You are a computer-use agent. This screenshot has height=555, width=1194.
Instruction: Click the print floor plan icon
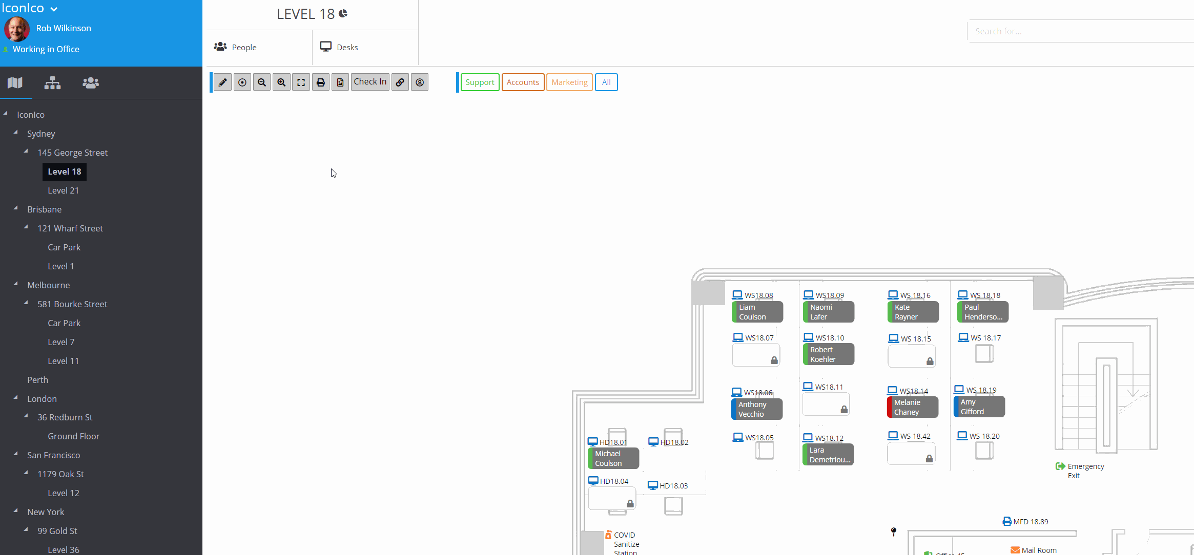[x=321, y=82]
